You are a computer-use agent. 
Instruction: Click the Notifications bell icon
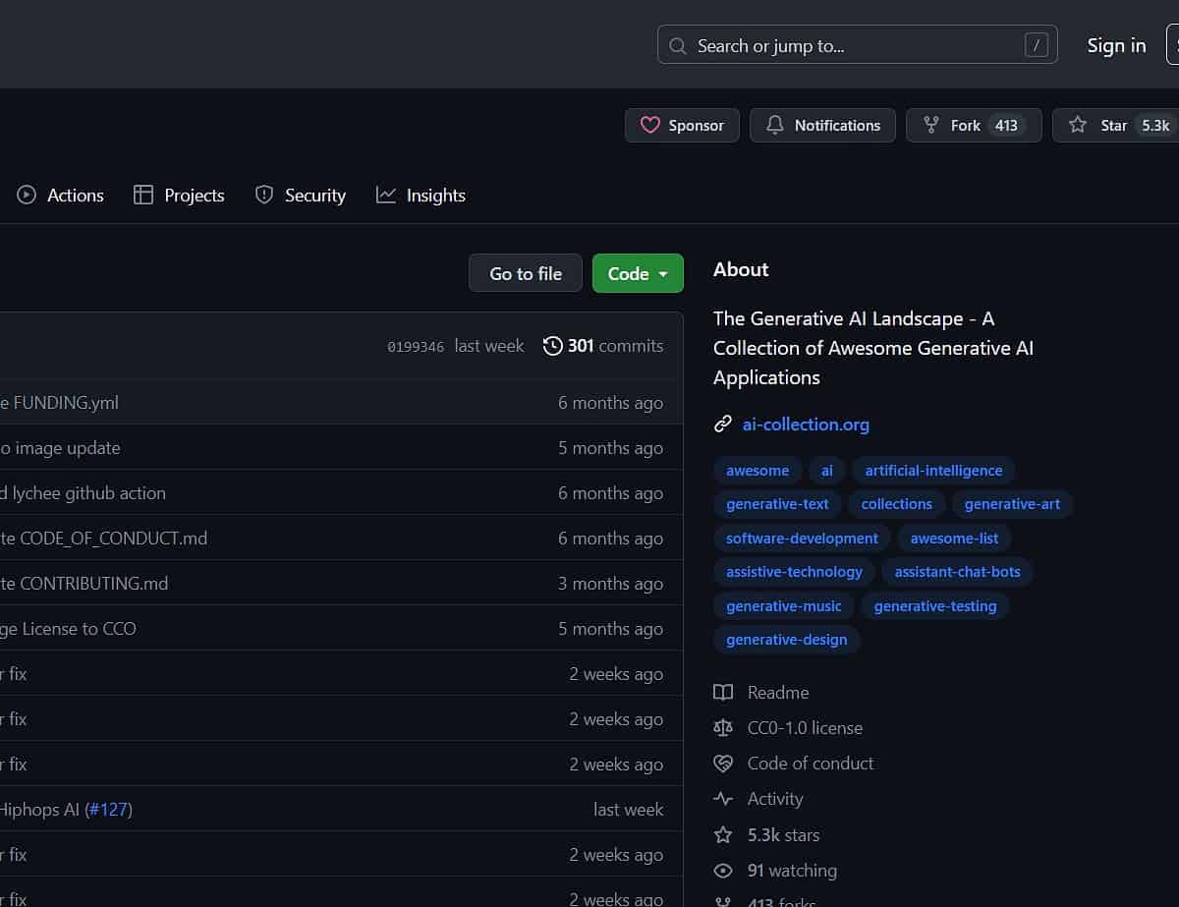coord(775,125)
